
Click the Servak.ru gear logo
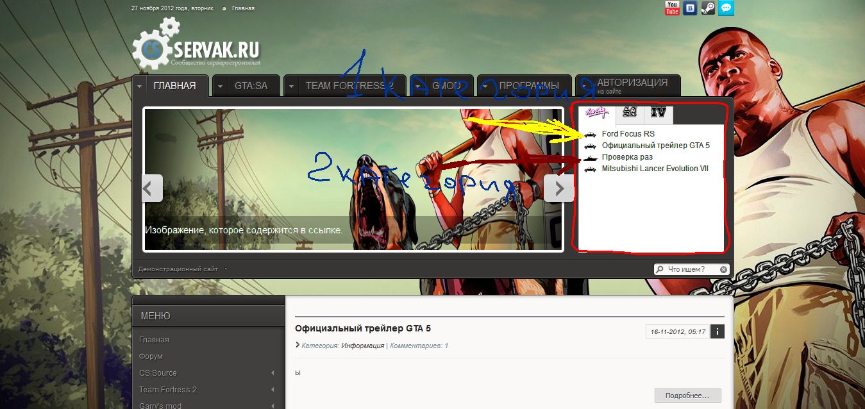pyautogui.click(x=156, y=44)
